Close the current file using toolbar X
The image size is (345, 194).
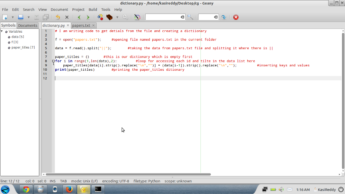tap(67, 17)
